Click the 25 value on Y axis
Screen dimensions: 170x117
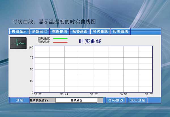pyautogui.click(x=31, y=81)
